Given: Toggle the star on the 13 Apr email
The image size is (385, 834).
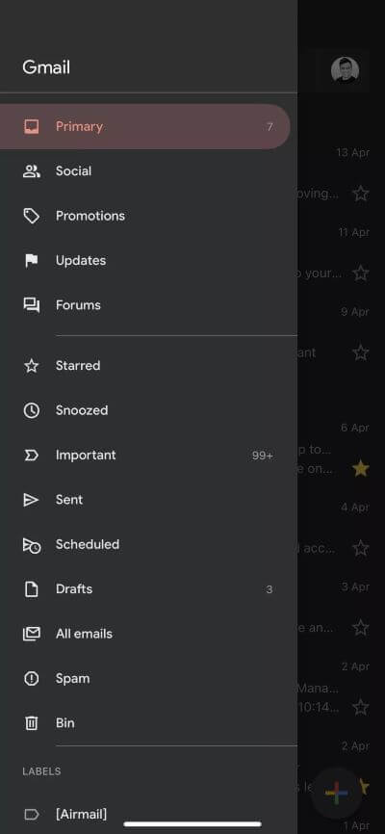Looking at the screenshot, I should 361,194.
